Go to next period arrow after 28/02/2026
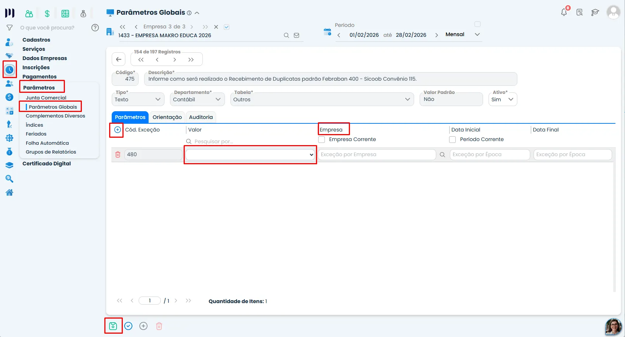The width and height of the screenshot is (625, 337). point(437,35)
